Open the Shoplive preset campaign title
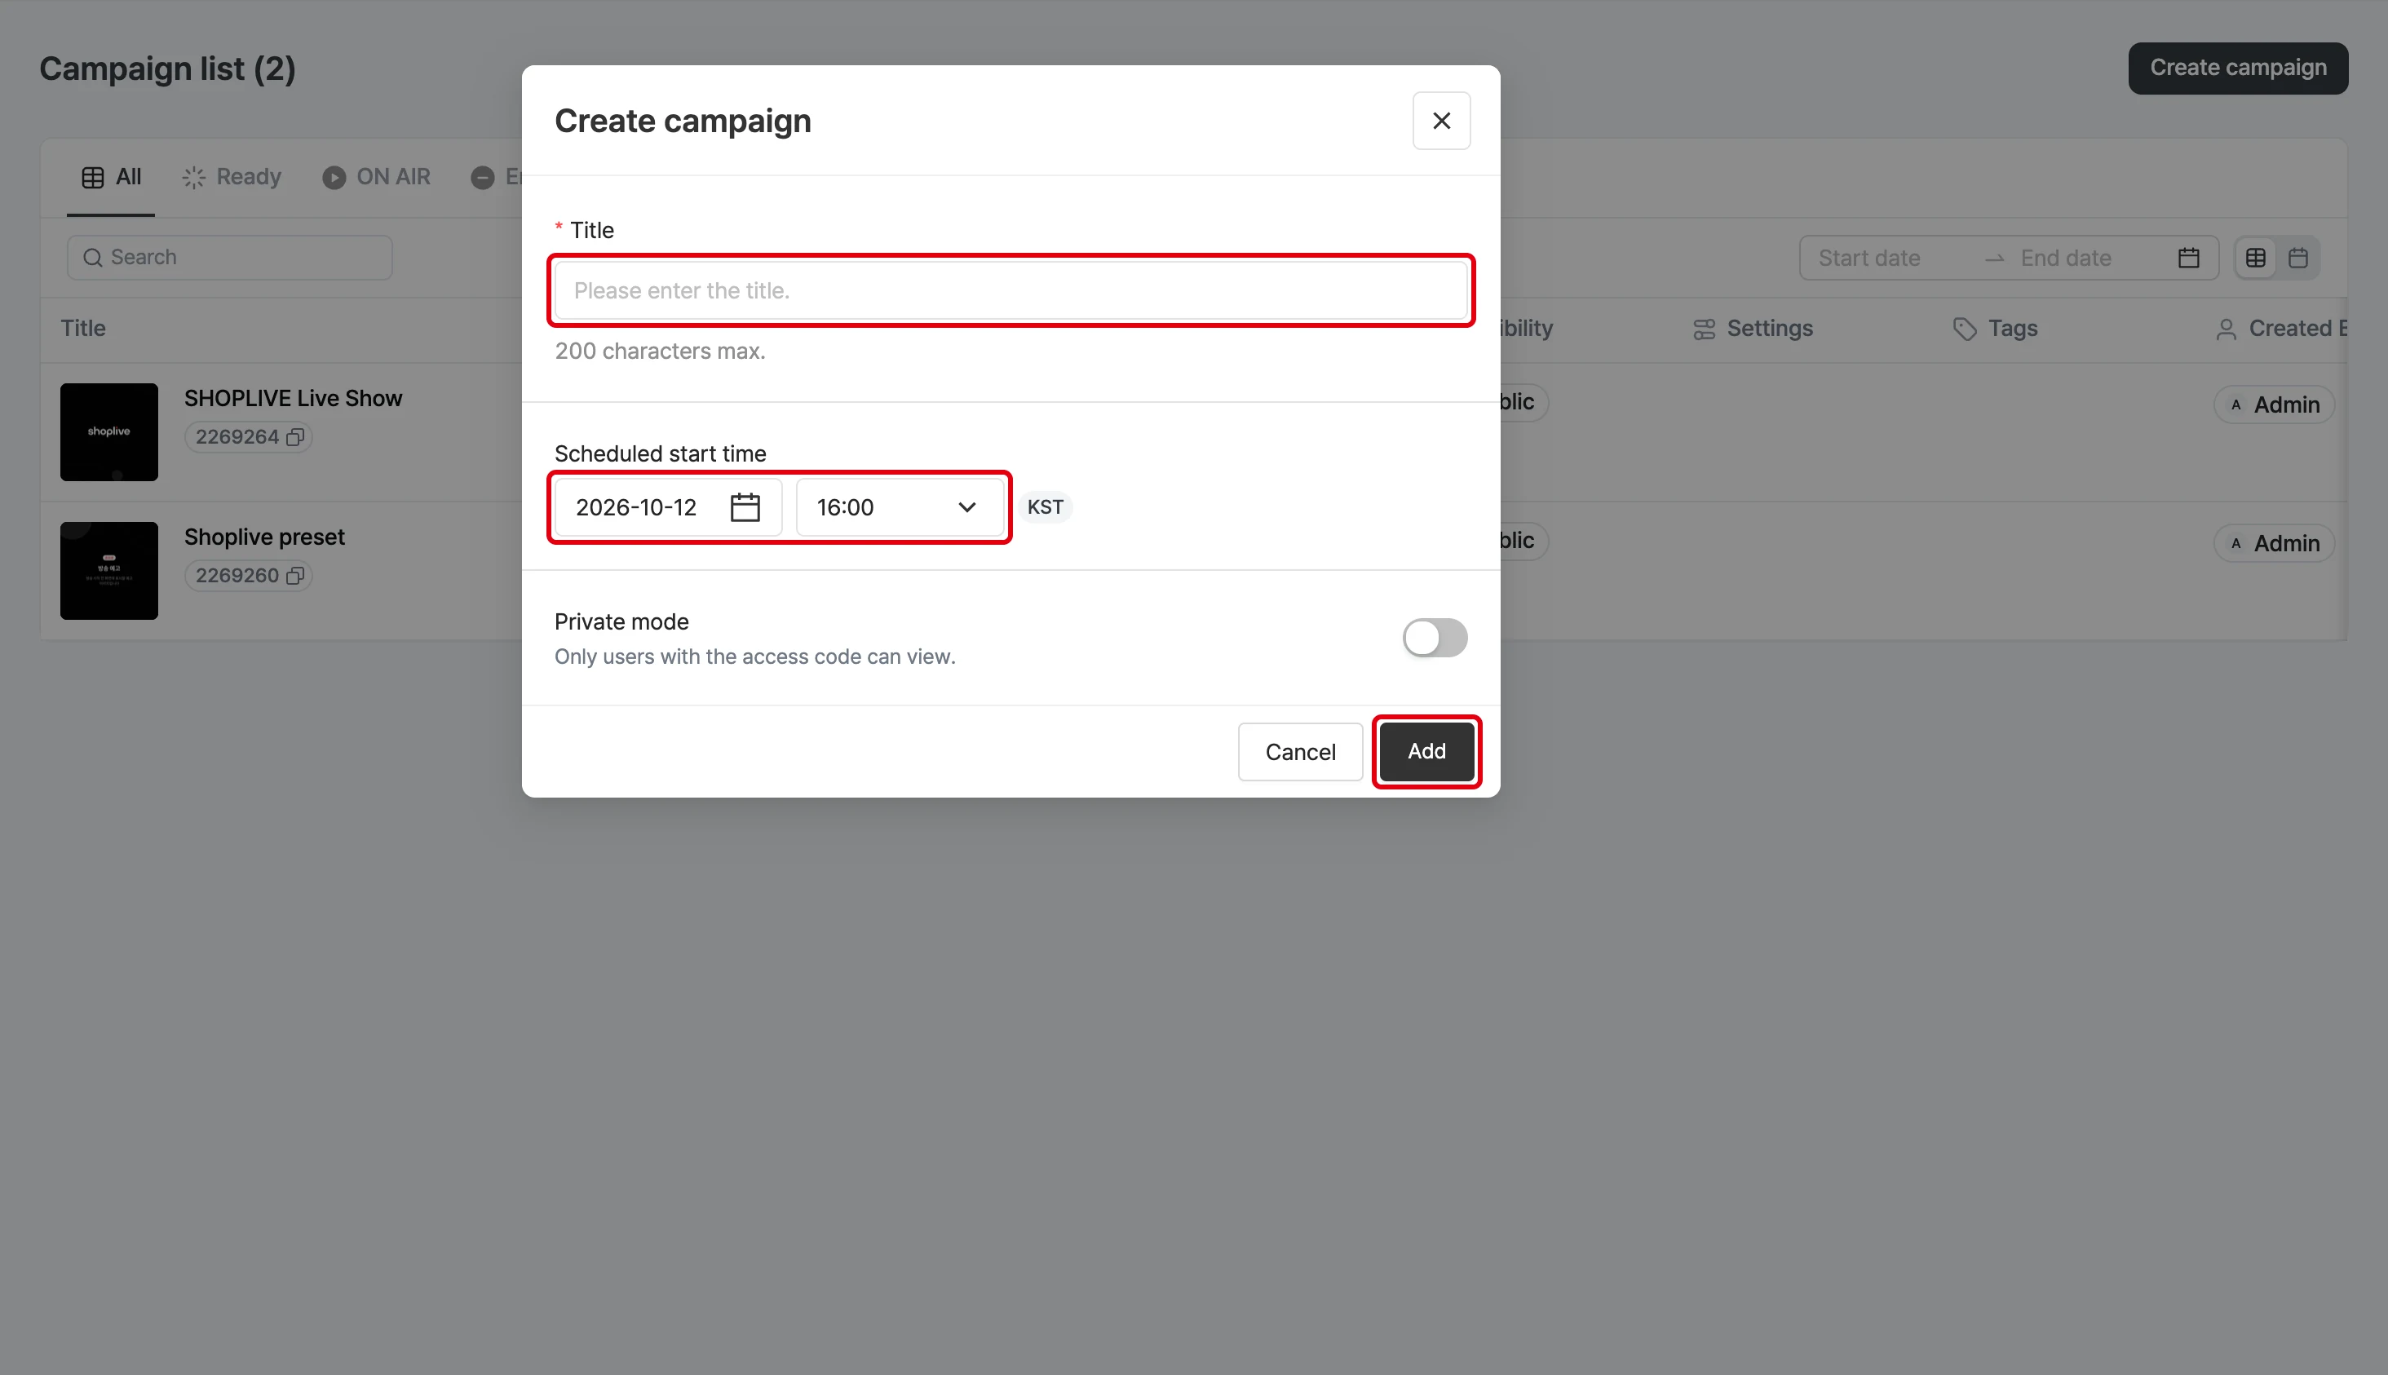 (x=264, y=537)
